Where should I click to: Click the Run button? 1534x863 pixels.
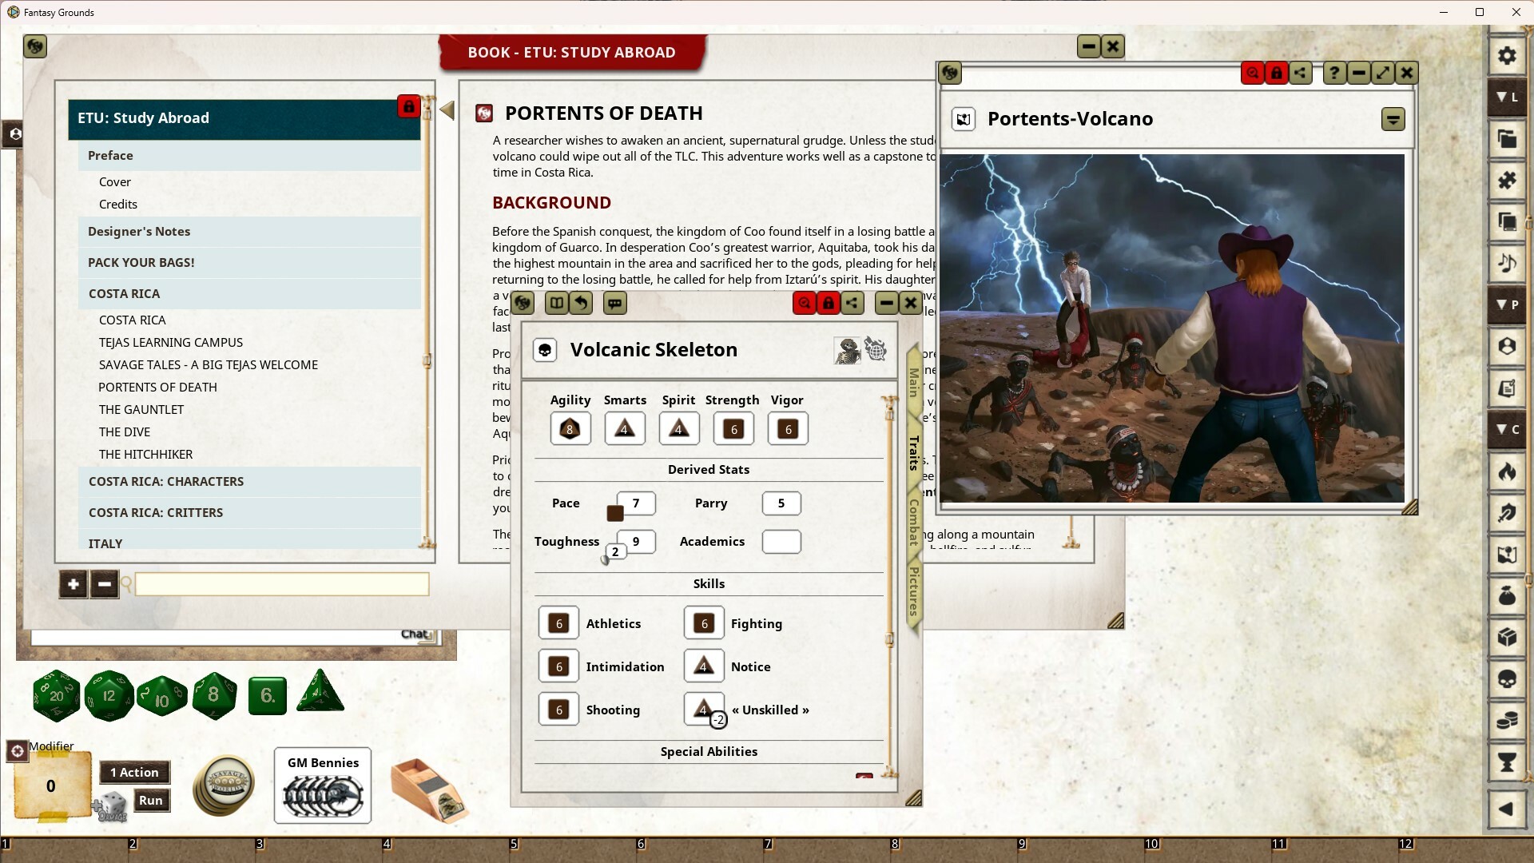point(151,800)
